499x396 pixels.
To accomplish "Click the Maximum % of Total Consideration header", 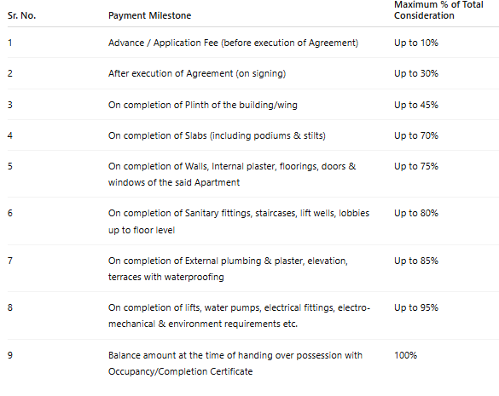I will coord(438,10).
